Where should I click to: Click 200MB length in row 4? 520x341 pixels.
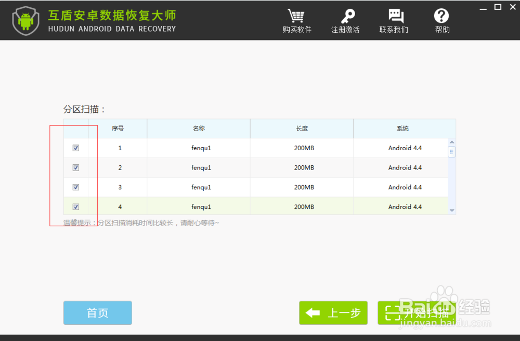304,207
